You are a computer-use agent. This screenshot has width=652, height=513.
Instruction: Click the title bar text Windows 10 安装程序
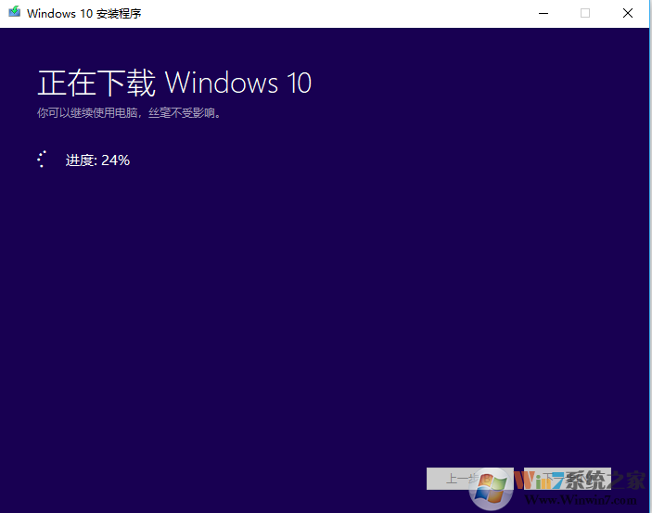(84, 14)
